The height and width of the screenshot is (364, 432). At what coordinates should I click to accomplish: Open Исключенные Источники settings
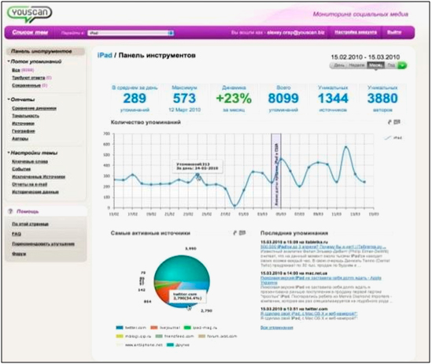(x=39, y=176)
